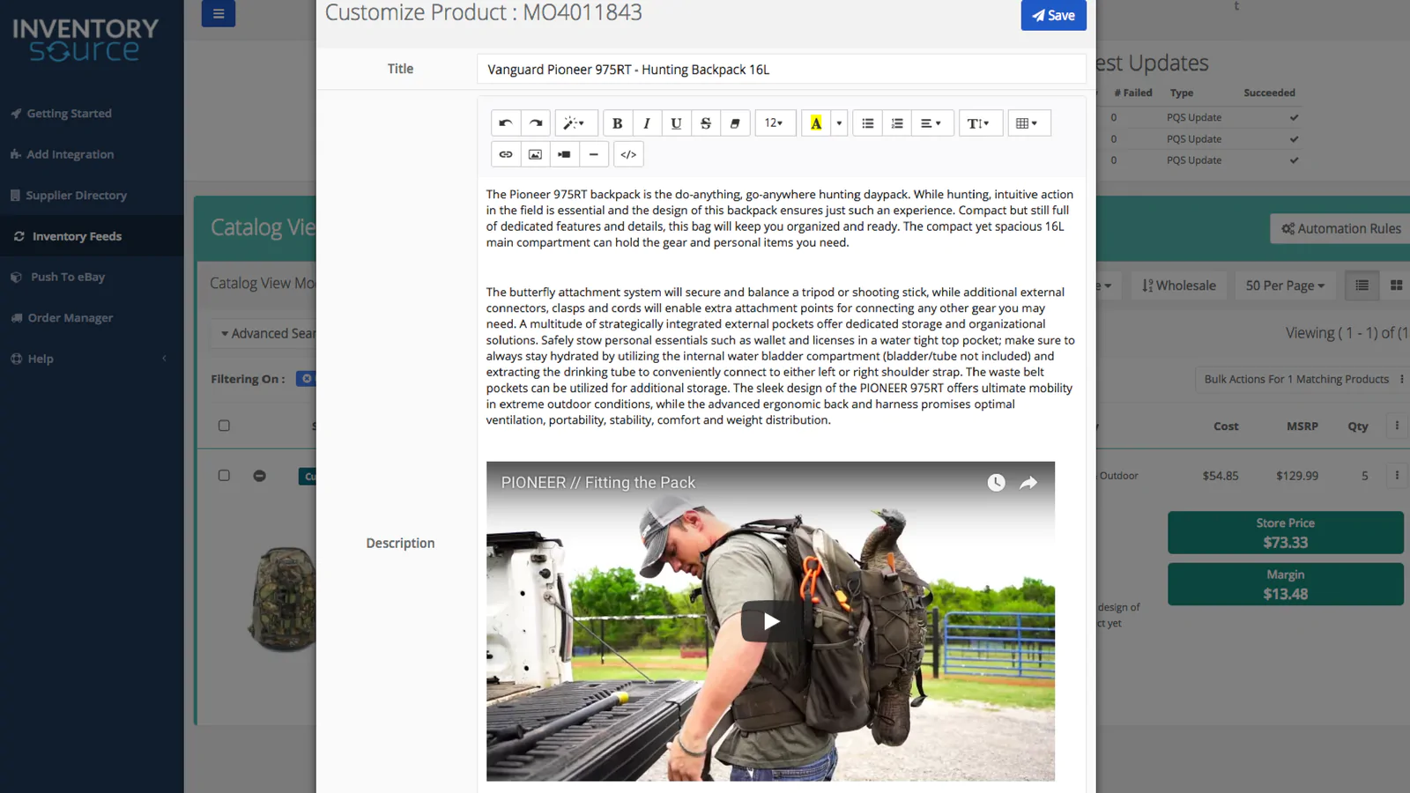Open the line height dropdown

[x=979, y=123]
